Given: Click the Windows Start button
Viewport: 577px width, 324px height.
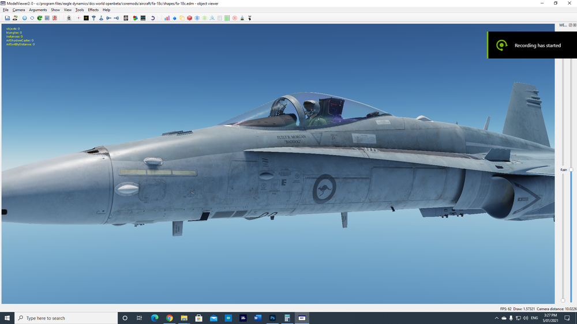Looking at the screenshot, I should click(x=7, y=318).
